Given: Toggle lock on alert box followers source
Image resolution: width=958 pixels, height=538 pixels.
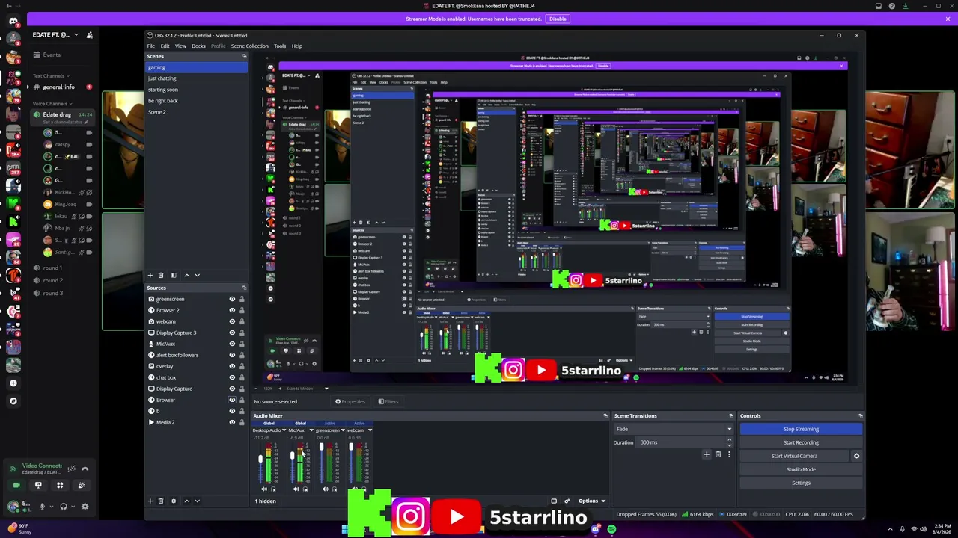Looking at the screenshot, I should click(x=242, y=355).
